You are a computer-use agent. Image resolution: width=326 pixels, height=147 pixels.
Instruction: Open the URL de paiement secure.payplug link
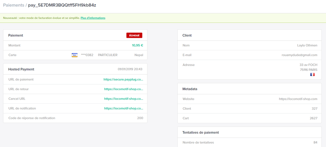click(x=123, y=79)
